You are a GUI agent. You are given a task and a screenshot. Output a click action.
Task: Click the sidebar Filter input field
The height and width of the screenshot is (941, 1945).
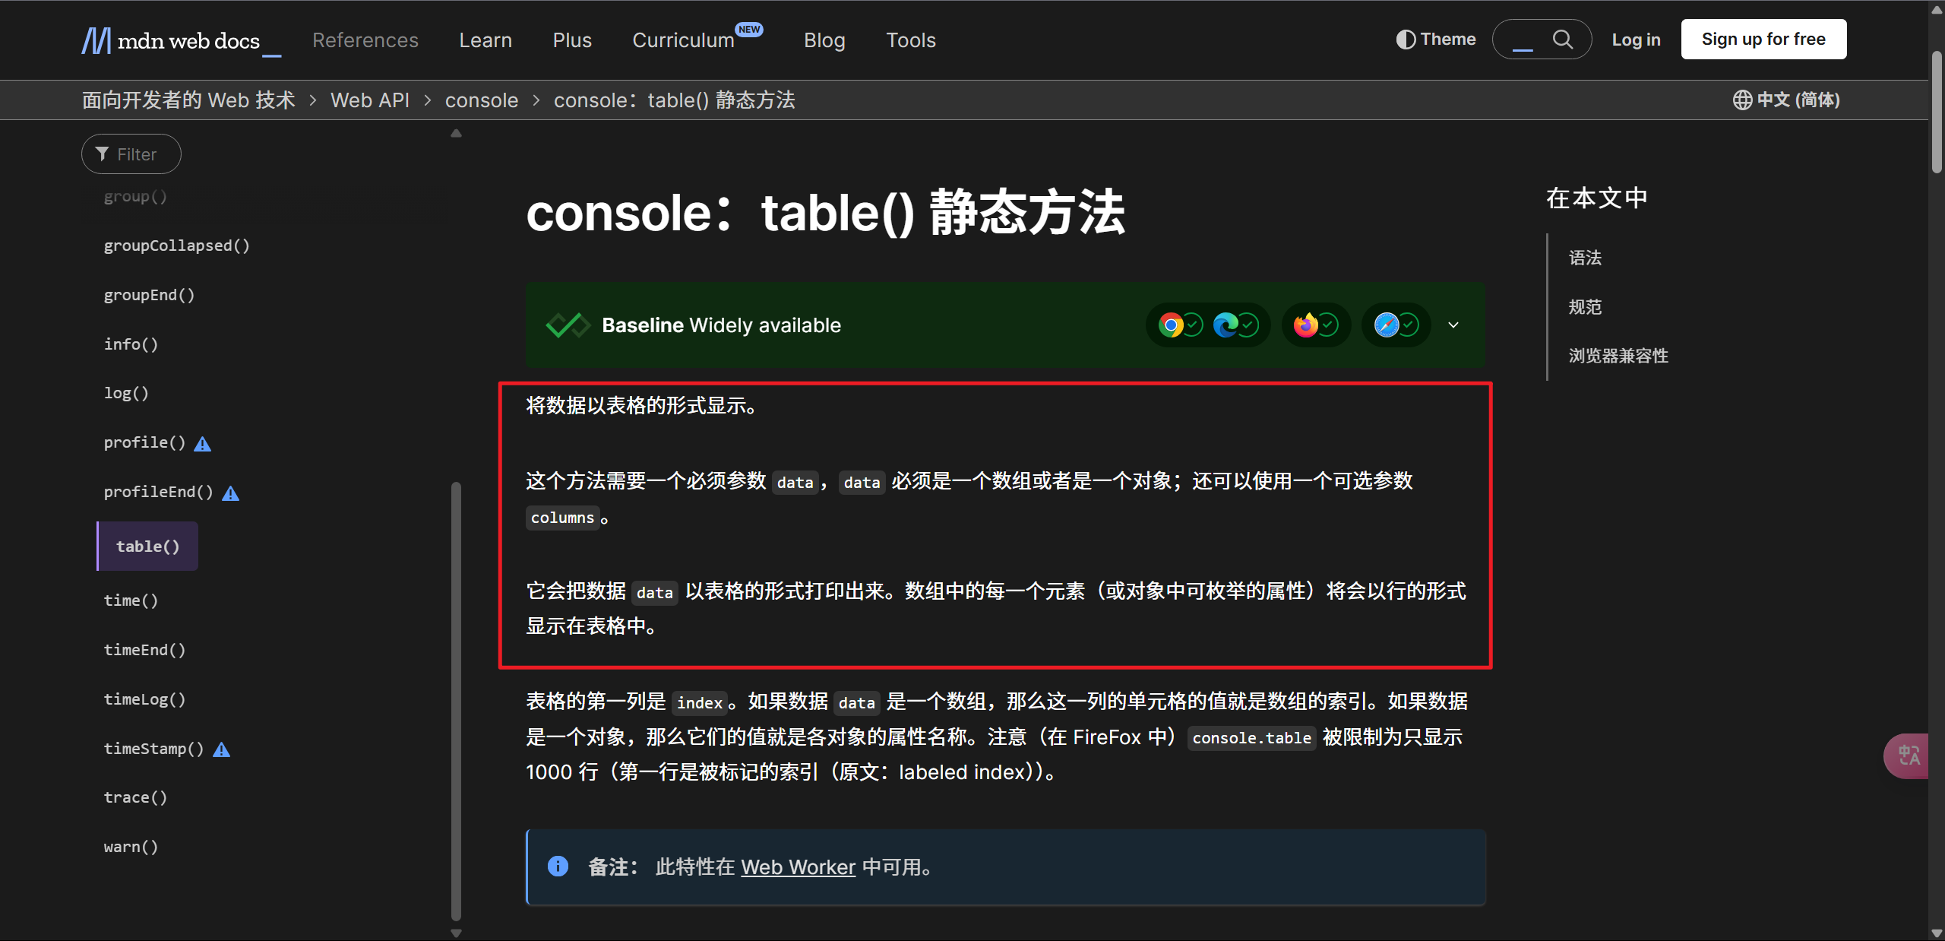click(137, 154)
